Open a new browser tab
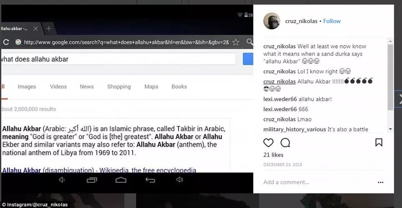 pyautogui.click(x=48, y=28)
